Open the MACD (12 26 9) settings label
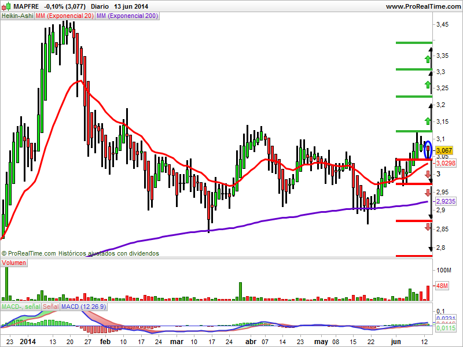This screenshot has height=347, width=463. [x=83, y=307]
